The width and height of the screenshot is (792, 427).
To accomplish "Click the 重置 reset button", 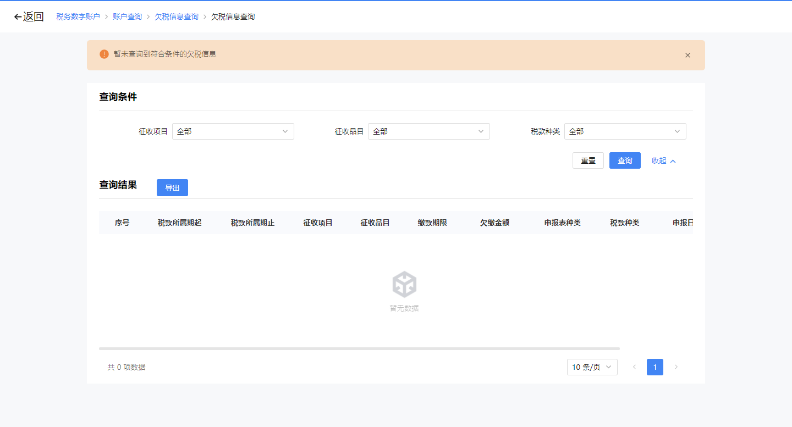I will click(x=588, y=160).
